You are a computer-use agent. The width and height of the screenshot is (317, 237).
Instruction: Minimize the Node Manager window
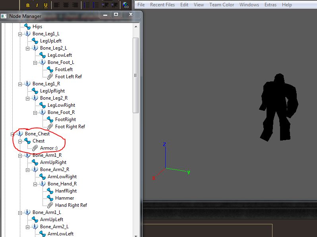[x=105, y=15]
